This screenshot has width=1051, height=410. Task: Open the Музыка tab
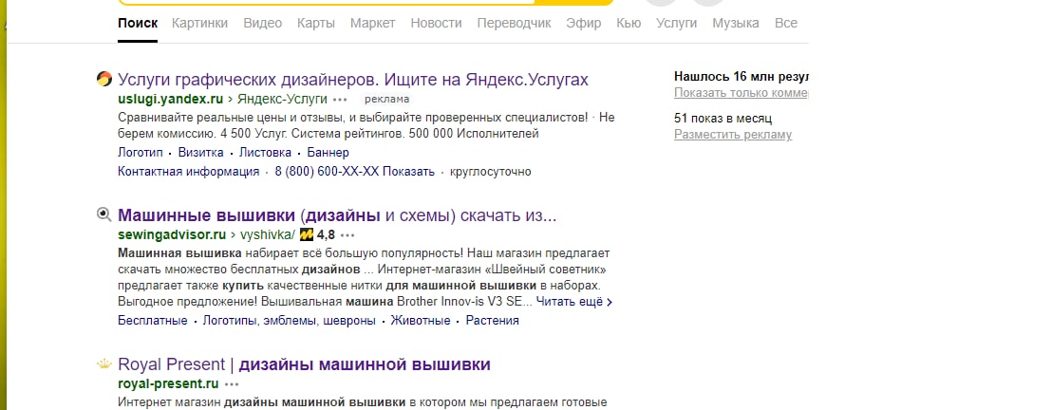[x=735, y=24]
